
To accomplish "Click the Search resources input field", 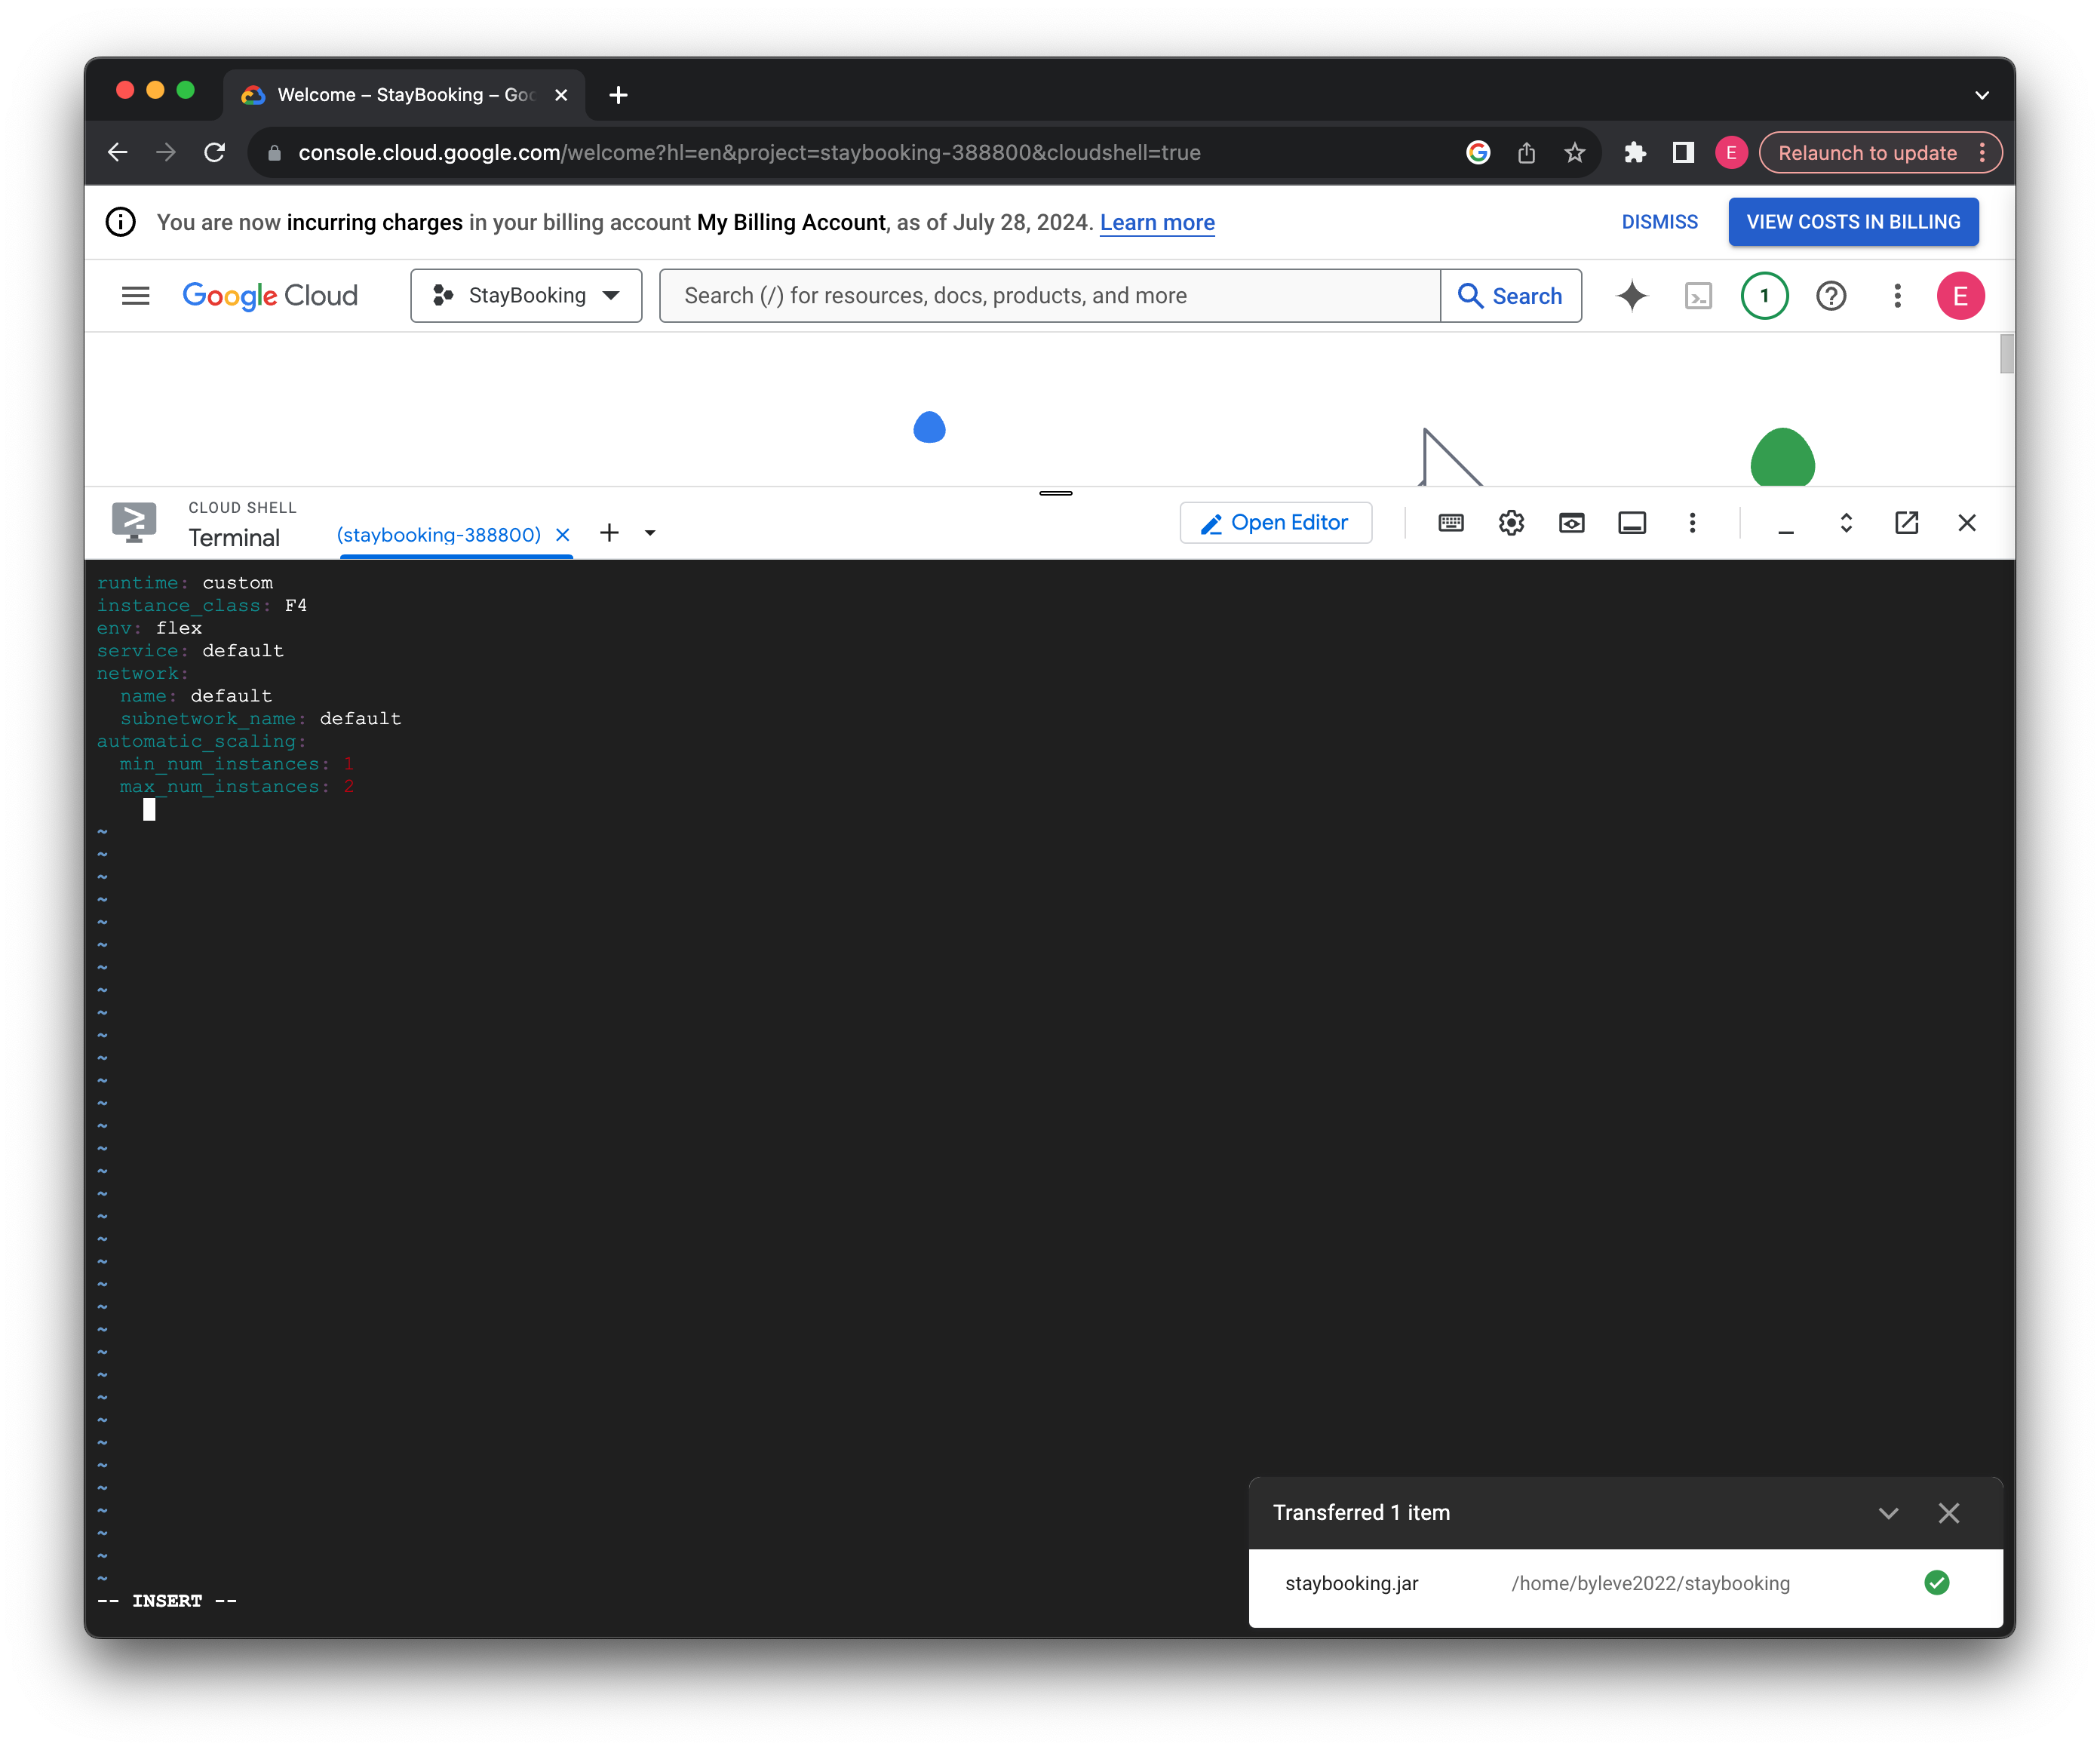I will point(1050,295).
